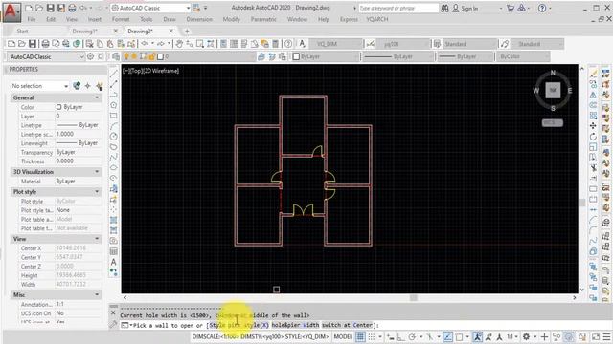Open the Modify menu
This screenshot has width=613, height=344.
(x=232, y=19)
